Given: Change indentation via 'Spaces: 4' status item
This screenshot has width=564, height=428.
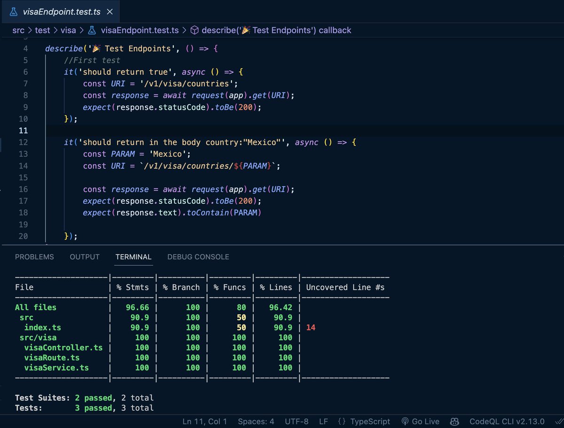Looking at the screenshot, I should 256,421.
